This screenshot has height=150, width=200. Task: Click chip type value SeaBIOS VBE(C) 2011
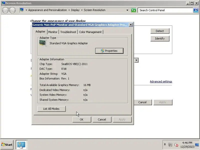click(x=74, y=64)
